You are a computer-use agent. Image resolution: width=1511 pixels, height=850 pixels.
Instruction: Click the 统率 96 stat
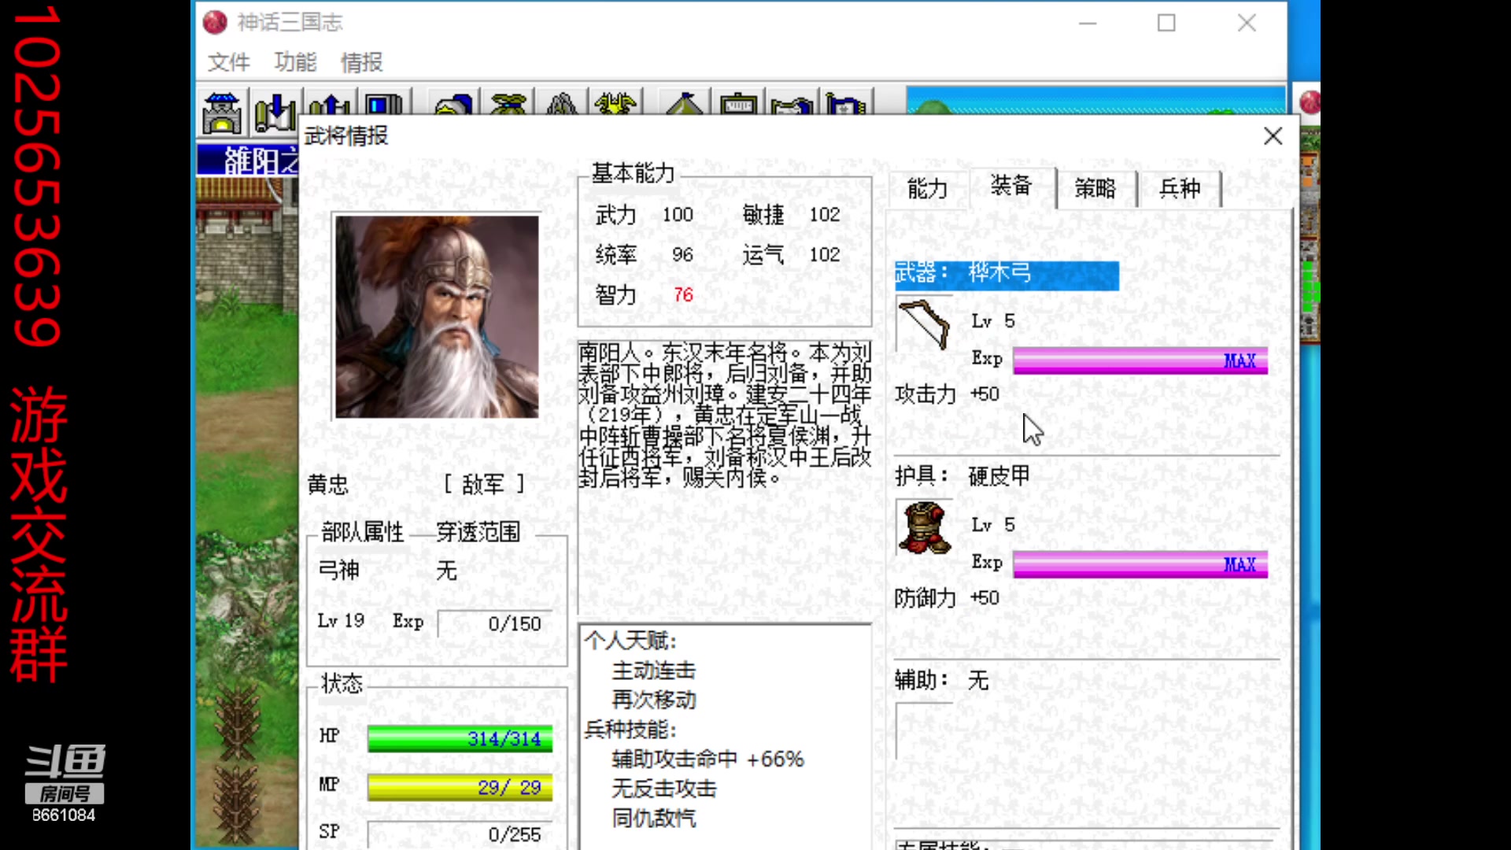[x=645, y=254]
